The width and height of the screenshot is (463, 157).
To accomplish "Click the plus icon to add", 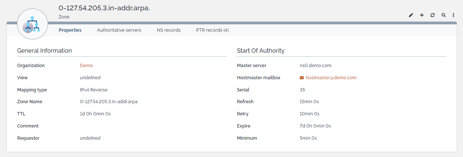I will coord(422,15).
